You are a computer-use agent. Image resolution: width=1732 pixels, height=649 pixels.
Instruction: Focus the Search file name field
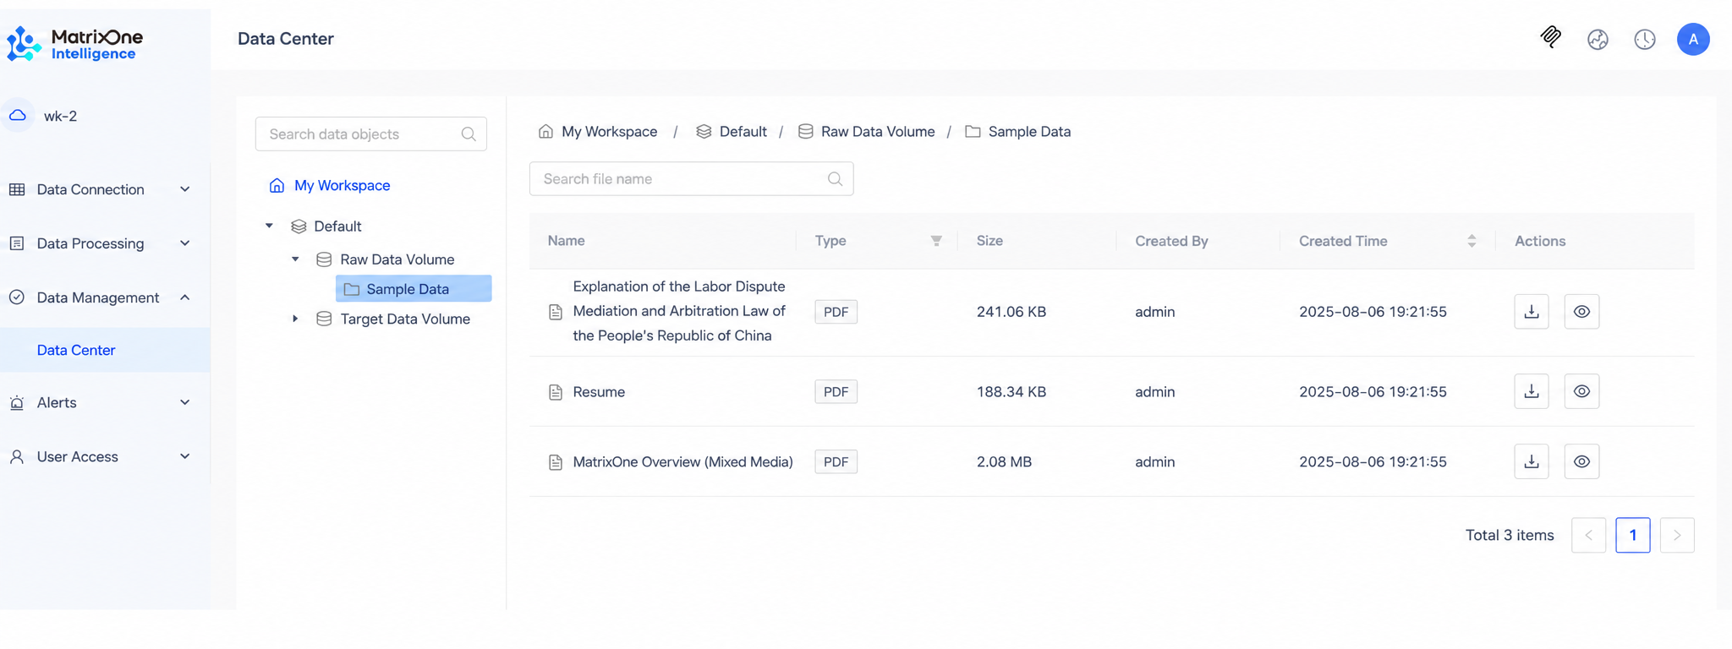click(x=691, y=179)
